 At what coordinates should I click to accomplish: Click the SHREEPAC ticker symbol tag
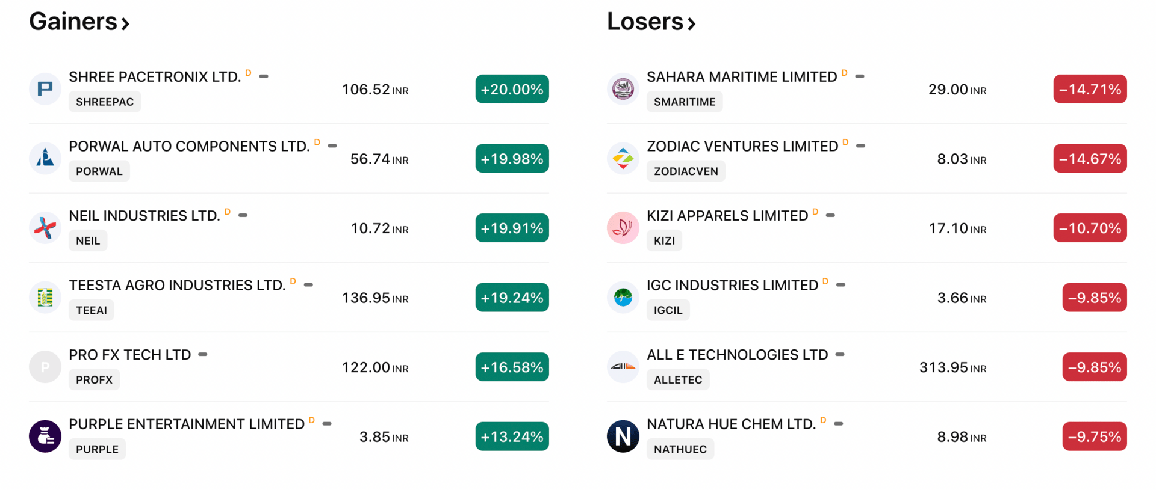click(x=105, y=102)
